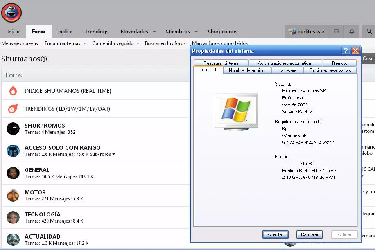This screenshot has width=375, height=250.
Task: Select the Foros nav tab
Action: pyautogui.click(x=39, y=32)
